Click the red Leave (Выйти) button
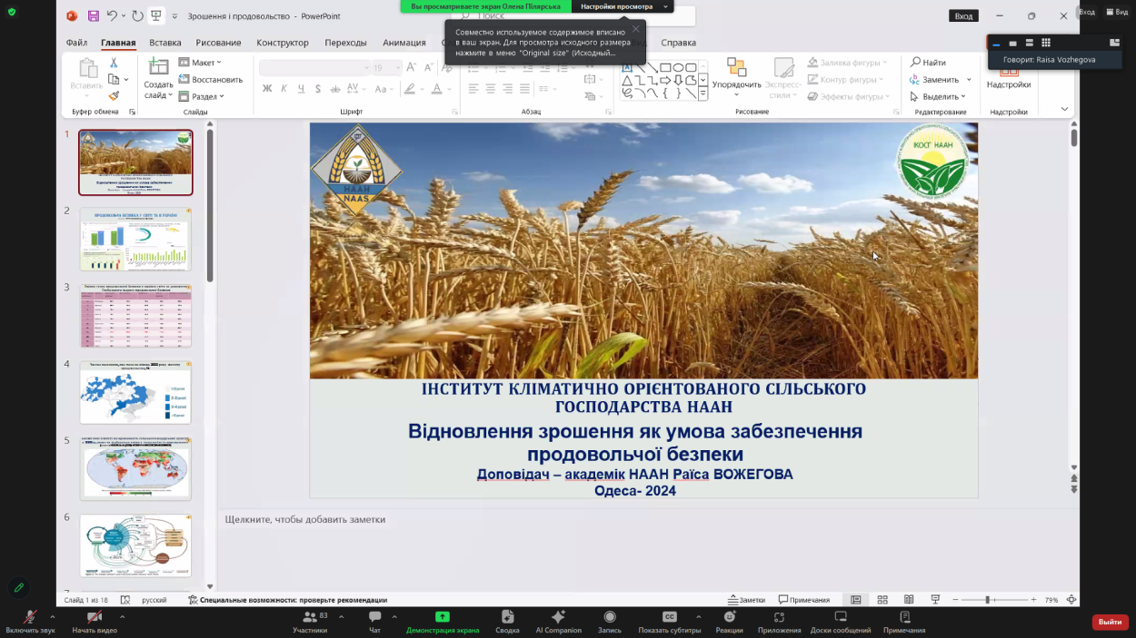 1110,622
